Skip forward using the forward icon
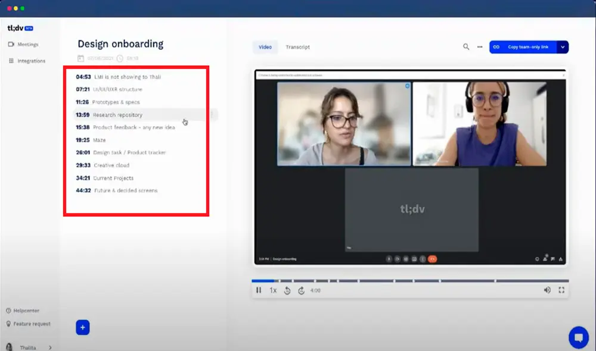 301,290
